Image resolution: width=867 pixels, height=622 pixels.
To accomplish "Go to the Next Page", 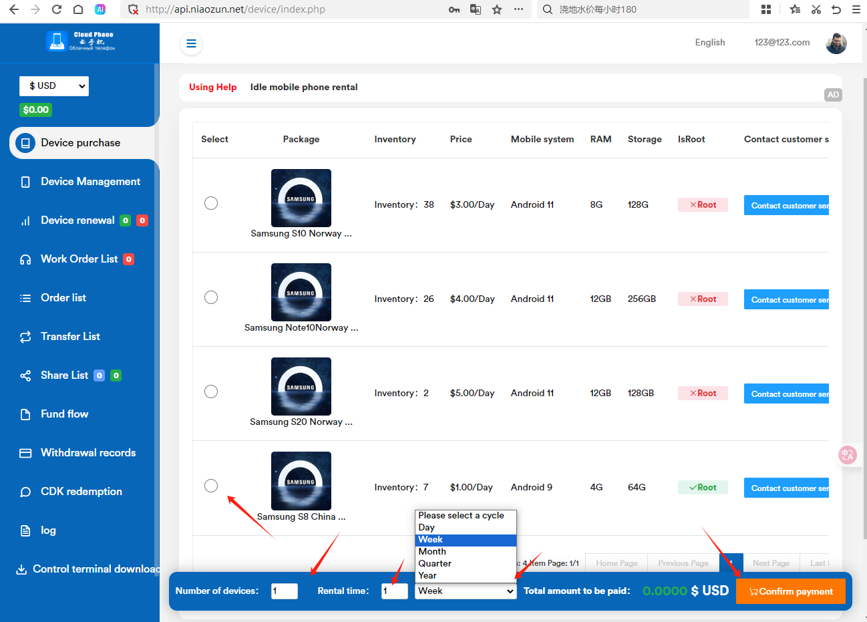I will [x=771, y=563].
